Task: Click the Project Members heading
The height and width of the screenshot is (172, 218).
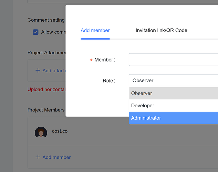Action: (46, 110)
